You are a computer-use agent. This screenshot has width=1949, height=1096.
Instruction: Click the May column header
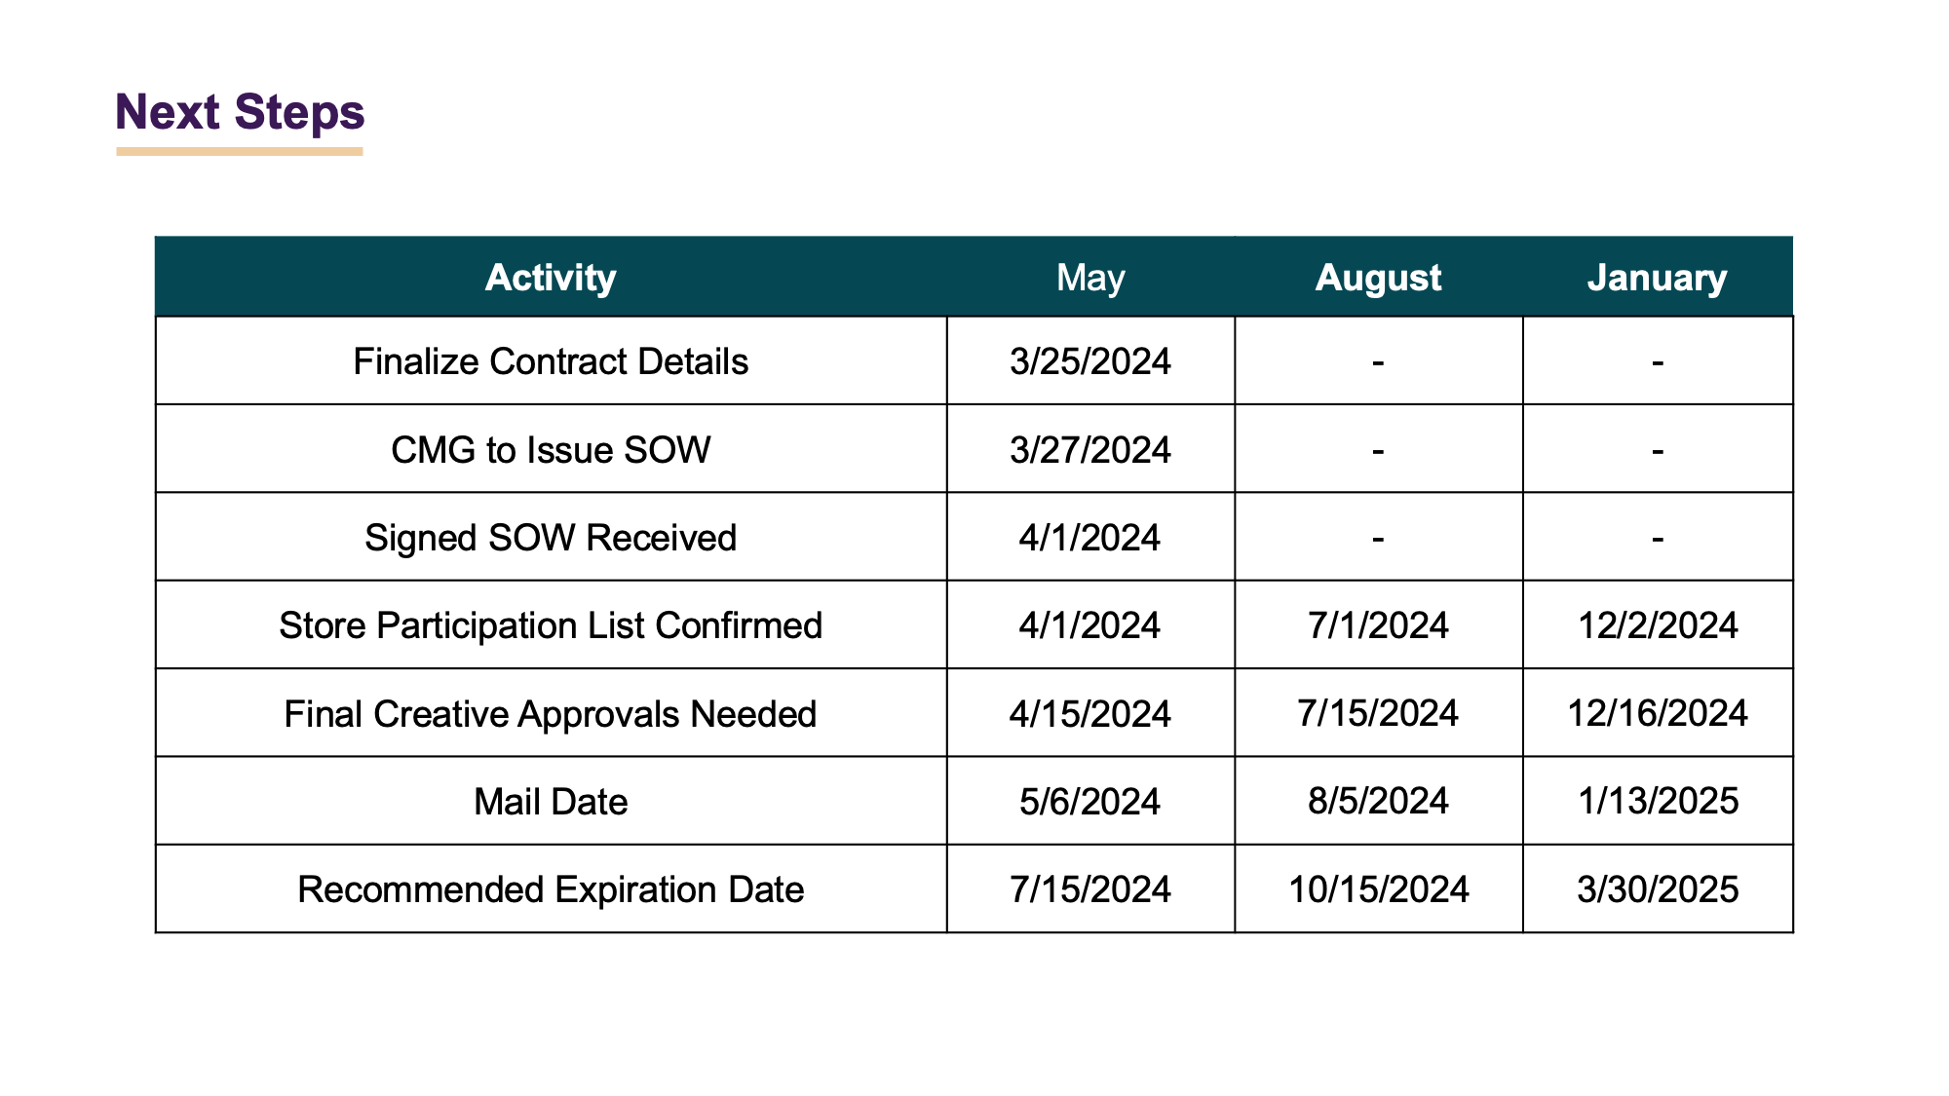click(x=1090, y=278)
